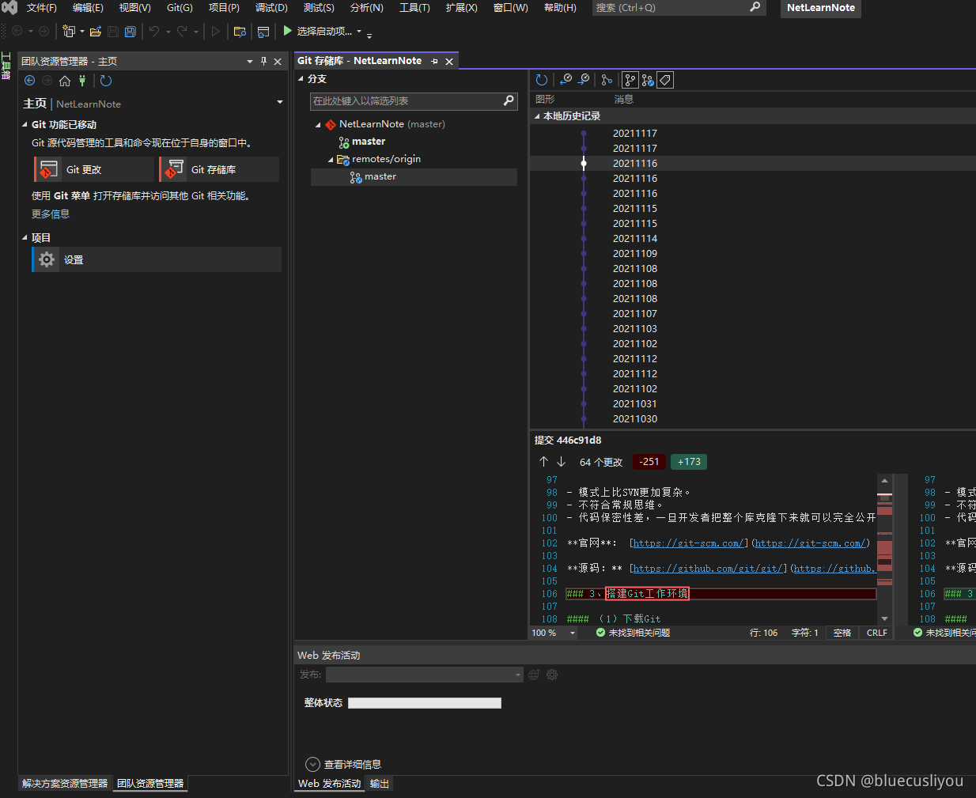Select local master branch
Screen dimensions: 976x798
coord(369,142)
